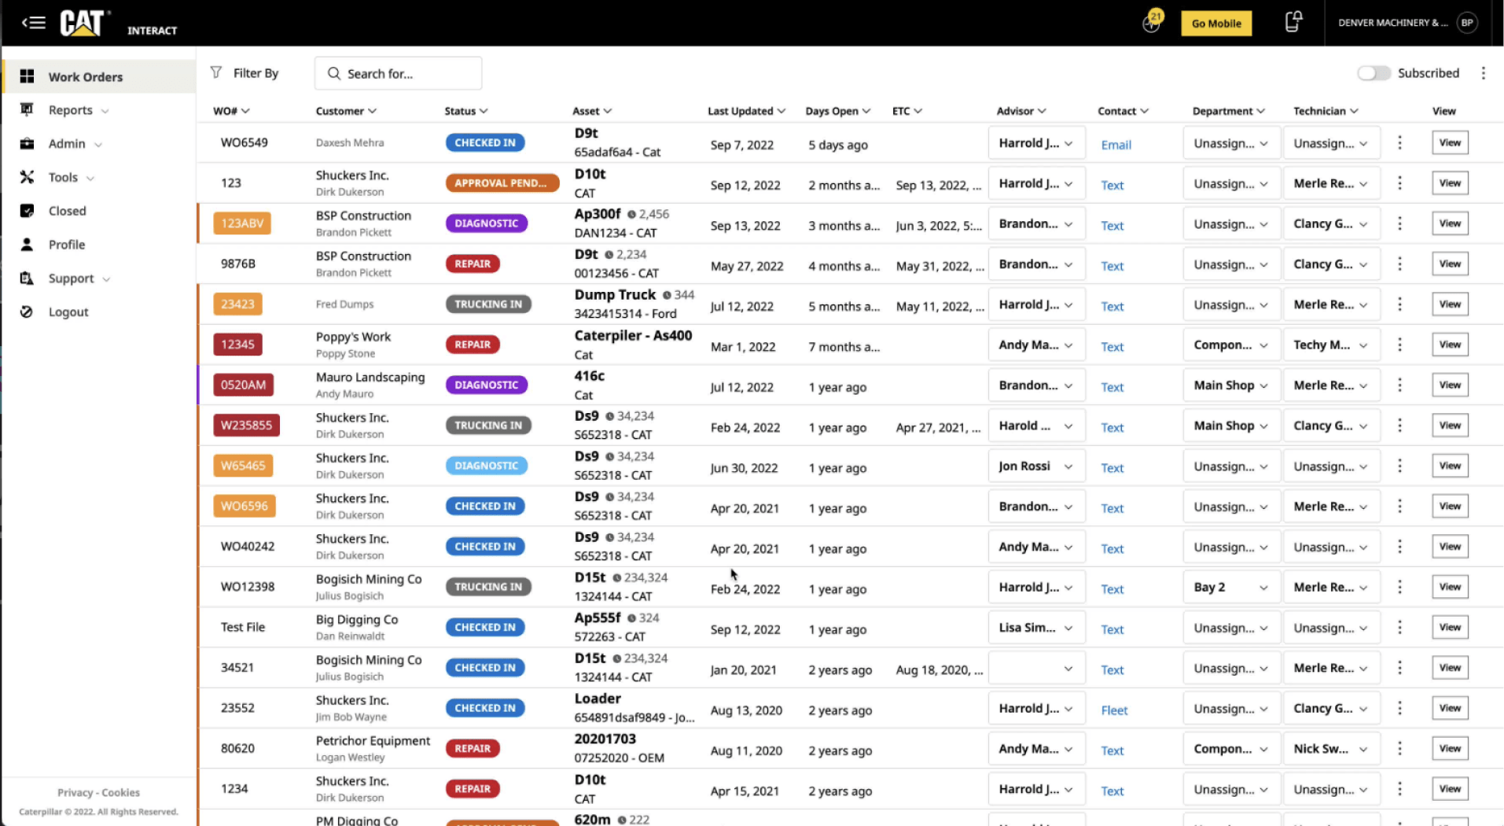
Task: Click the APPROVAL PEND... status badge for 123
Action: [x=502, y=183]
